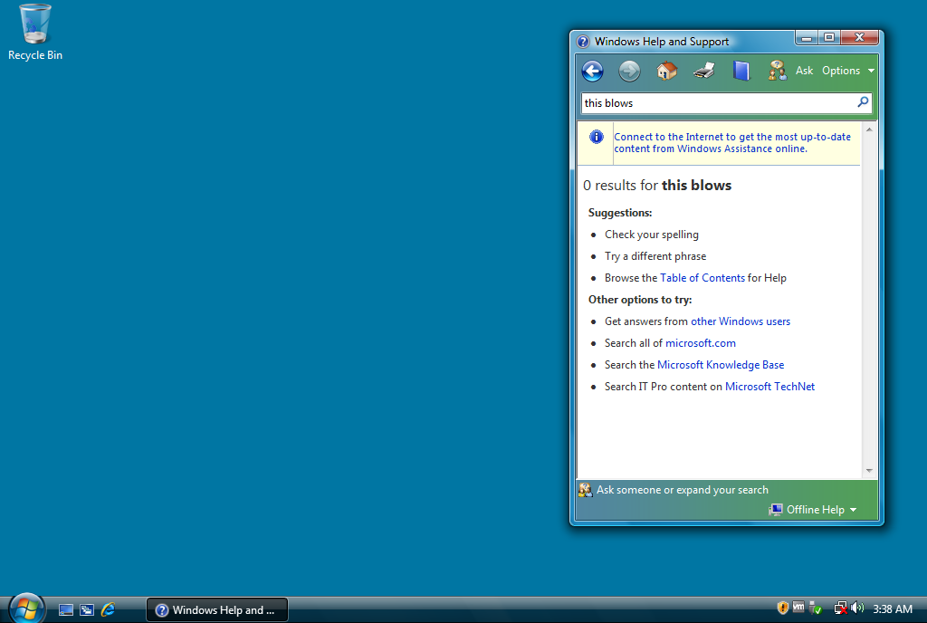The height and width of the screenshot is (623, 927).
Task: Follow the Microsoft Knowledge Base link
Action: point(721,365)
